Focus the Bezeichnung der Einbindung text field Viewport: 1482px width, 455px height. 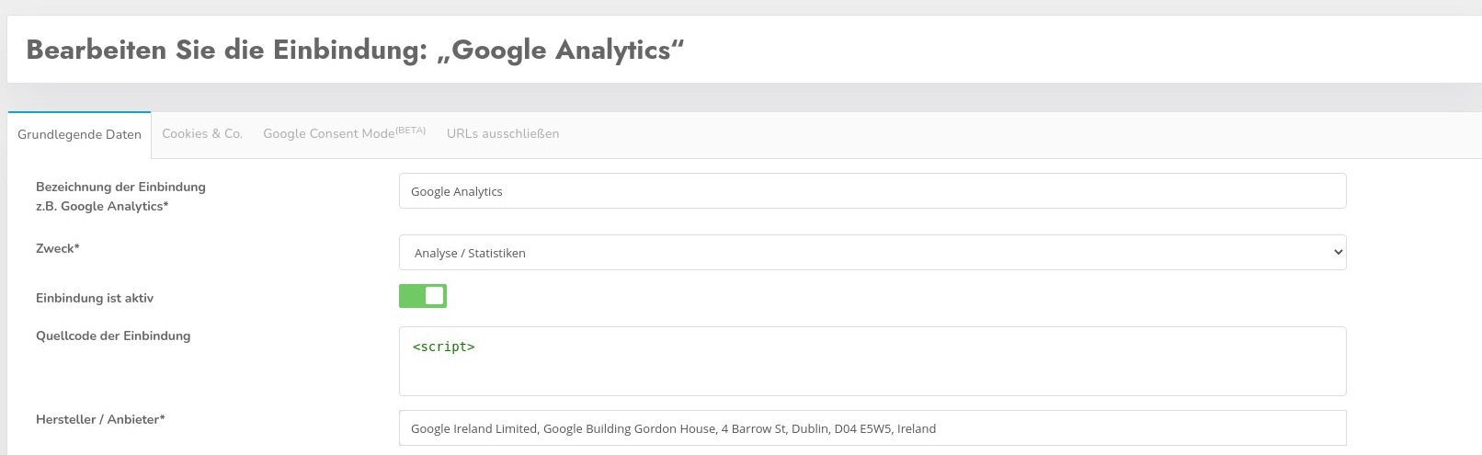872,191
